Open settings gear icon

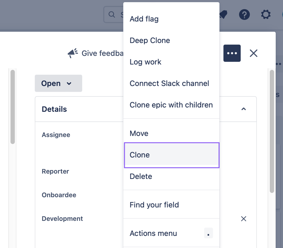[266, 15]
